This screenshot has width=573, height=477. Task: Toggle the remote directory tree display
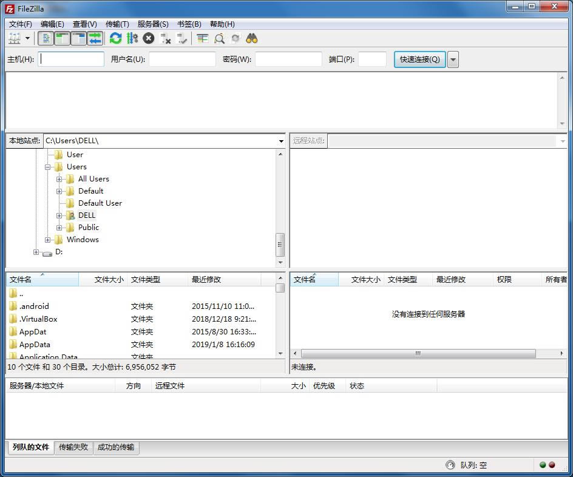point(79,38)
